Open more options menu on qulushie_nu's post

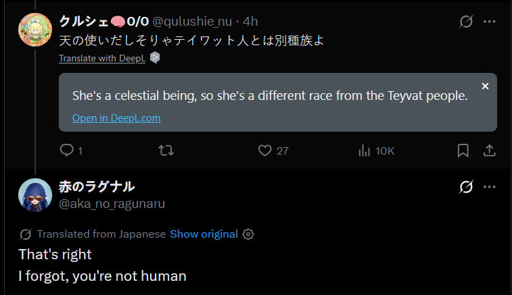pos(490,22)
